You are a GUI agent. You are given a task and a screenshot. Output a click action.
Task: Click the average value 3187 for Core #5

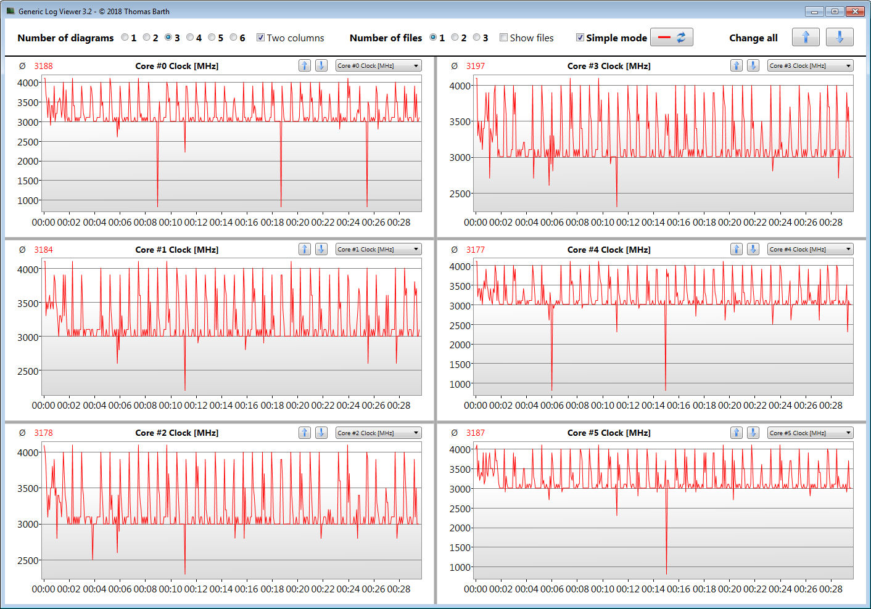click(x=476, y=433)
